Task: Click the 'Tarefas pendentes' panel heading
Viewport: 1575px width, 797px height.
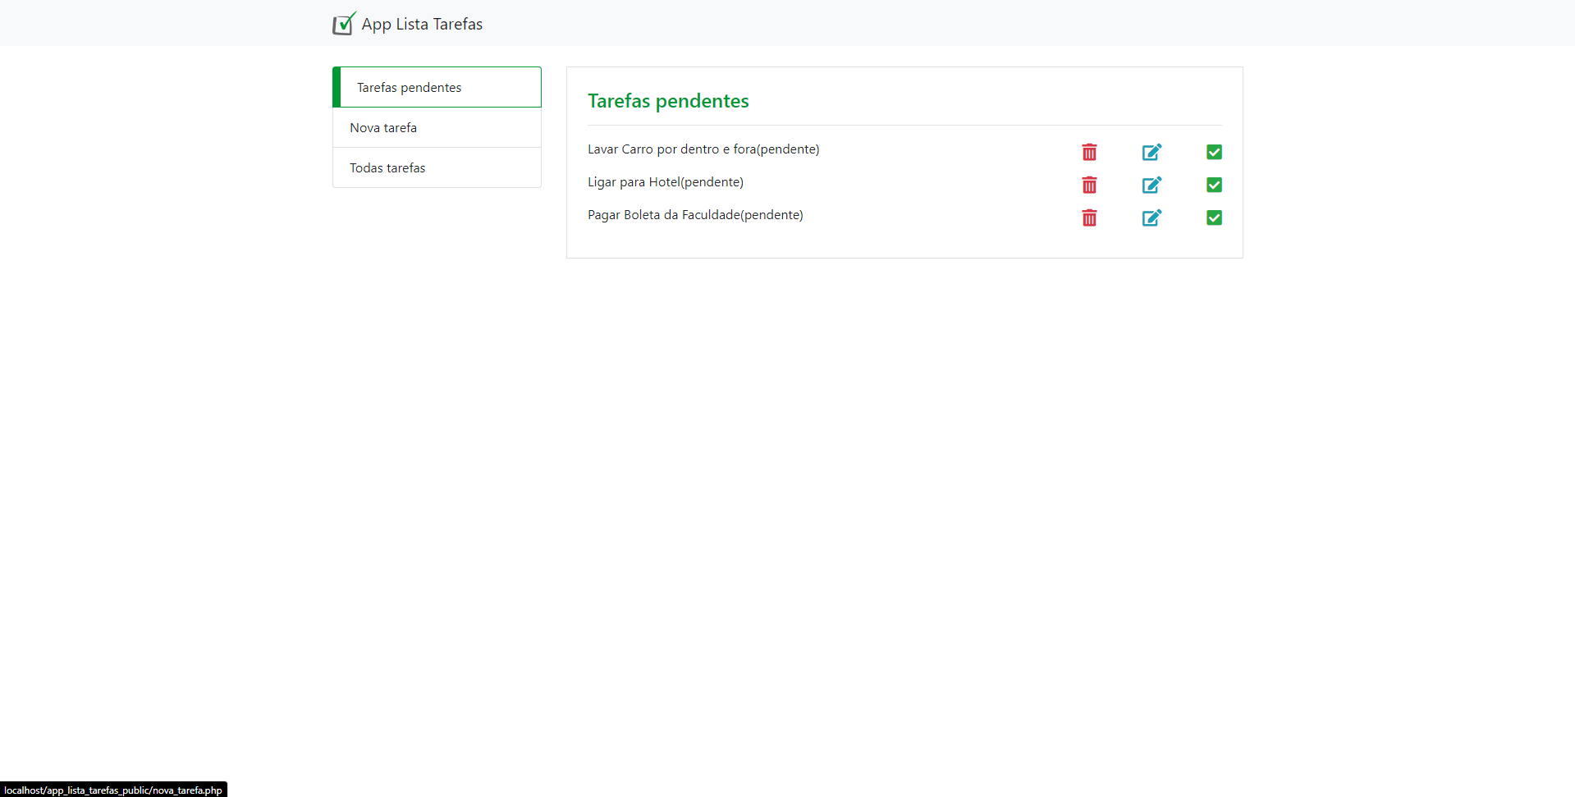Action: [667, 101]
